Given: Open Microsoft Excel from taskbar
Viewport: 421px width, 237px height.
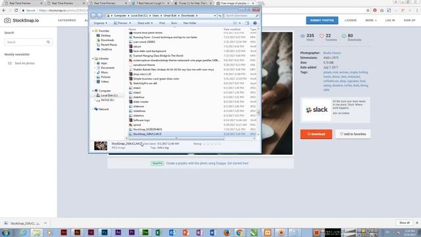Looking at the screenshot, I should pos(159,232).
